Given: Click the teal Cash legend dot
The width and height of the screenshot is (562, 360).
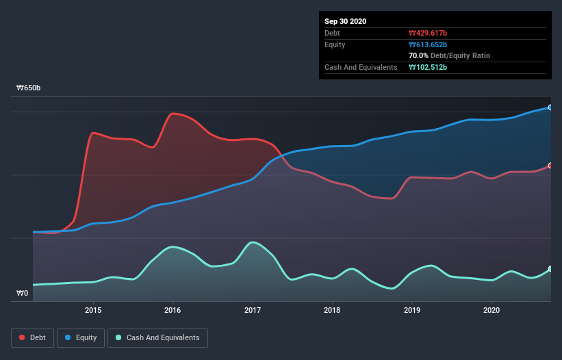Looking at the screenshot, I should click(118, 337).
